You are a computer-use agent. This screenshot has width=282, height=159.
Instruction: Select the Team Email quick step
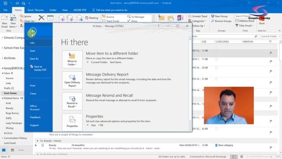point(111,21)
